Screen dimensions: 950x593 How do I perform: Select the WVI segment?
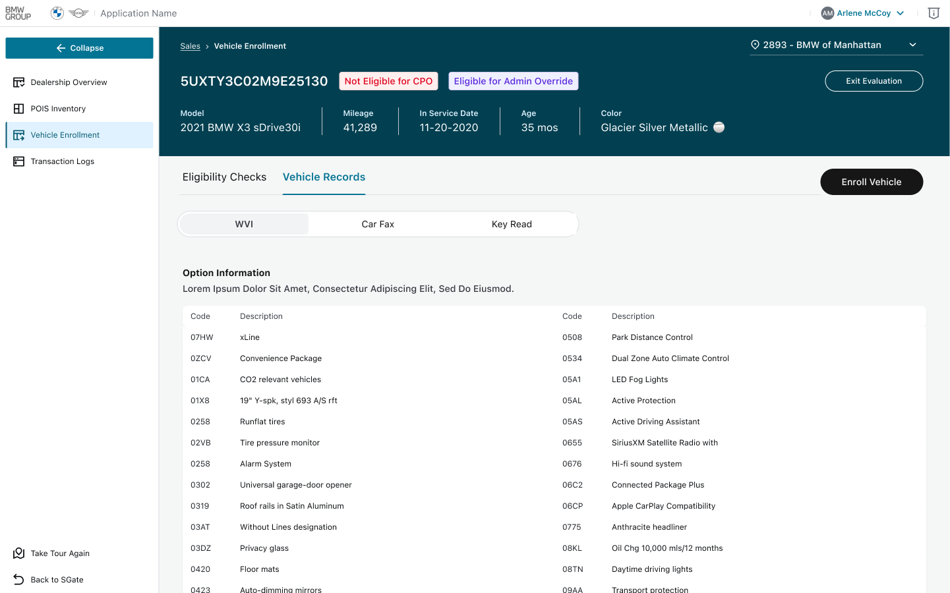(x=244, y=224)
